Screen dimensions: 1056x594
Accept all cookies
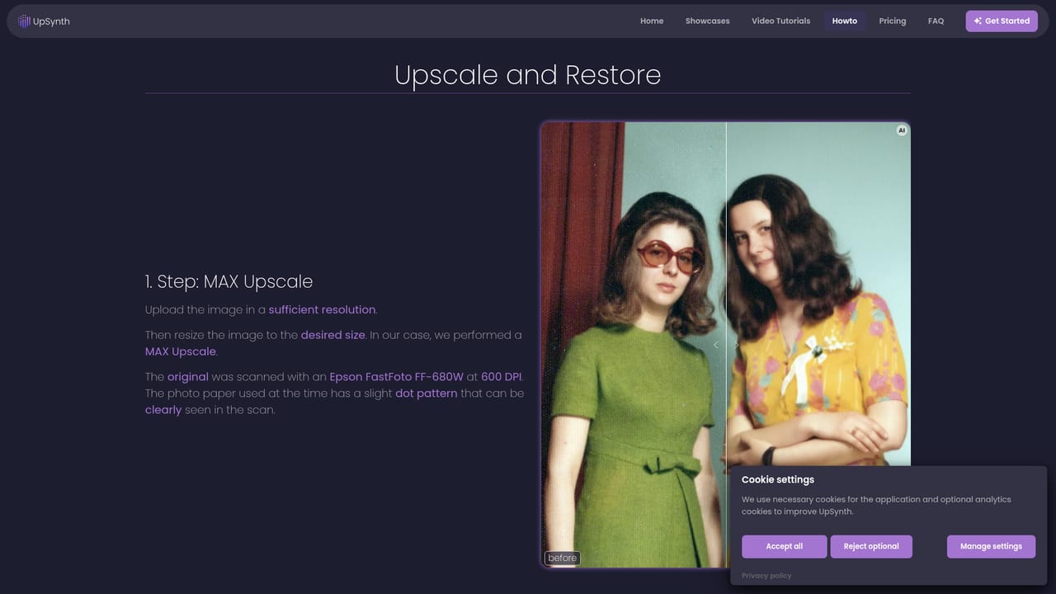784,546
